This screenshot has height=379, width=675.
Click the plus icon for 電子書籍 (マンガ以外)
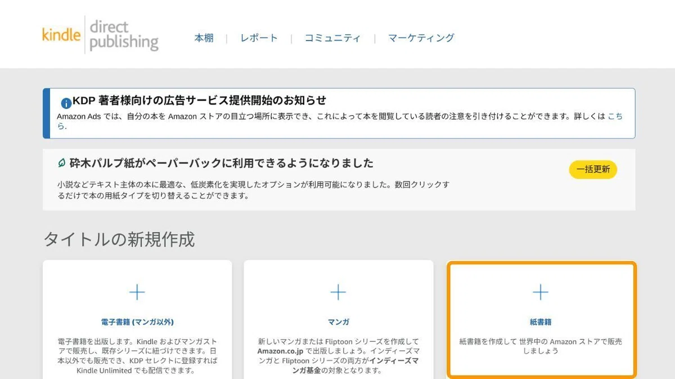pyautogui.click(x=137, y=292)
